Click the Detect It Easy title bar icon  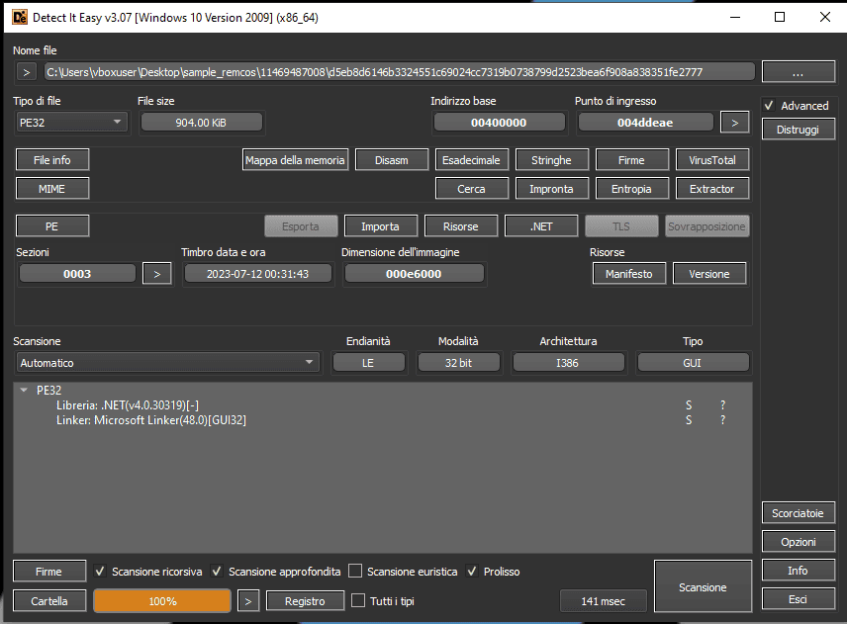click(19, 18)
